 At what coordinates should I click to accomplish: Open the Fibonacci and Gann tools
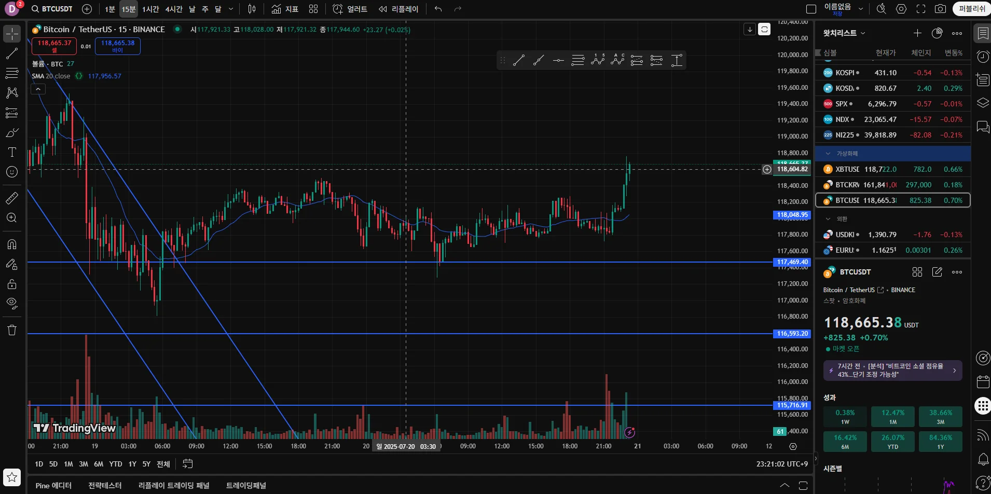click(x=12, y=73)
